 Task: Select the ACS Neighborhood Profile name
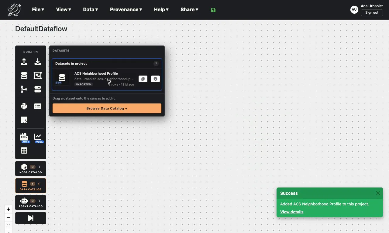click(x=96, y=73)
